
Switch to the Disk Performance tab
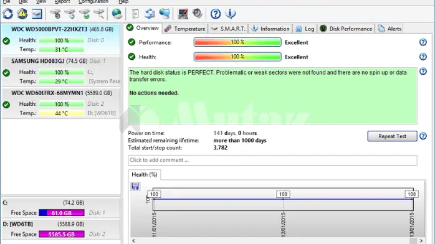[346, 29]
